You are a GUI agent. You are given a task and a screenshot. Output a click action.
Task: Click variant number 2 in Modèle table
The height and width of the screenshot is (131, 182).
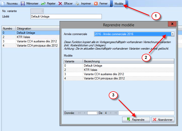coord(65,70)
